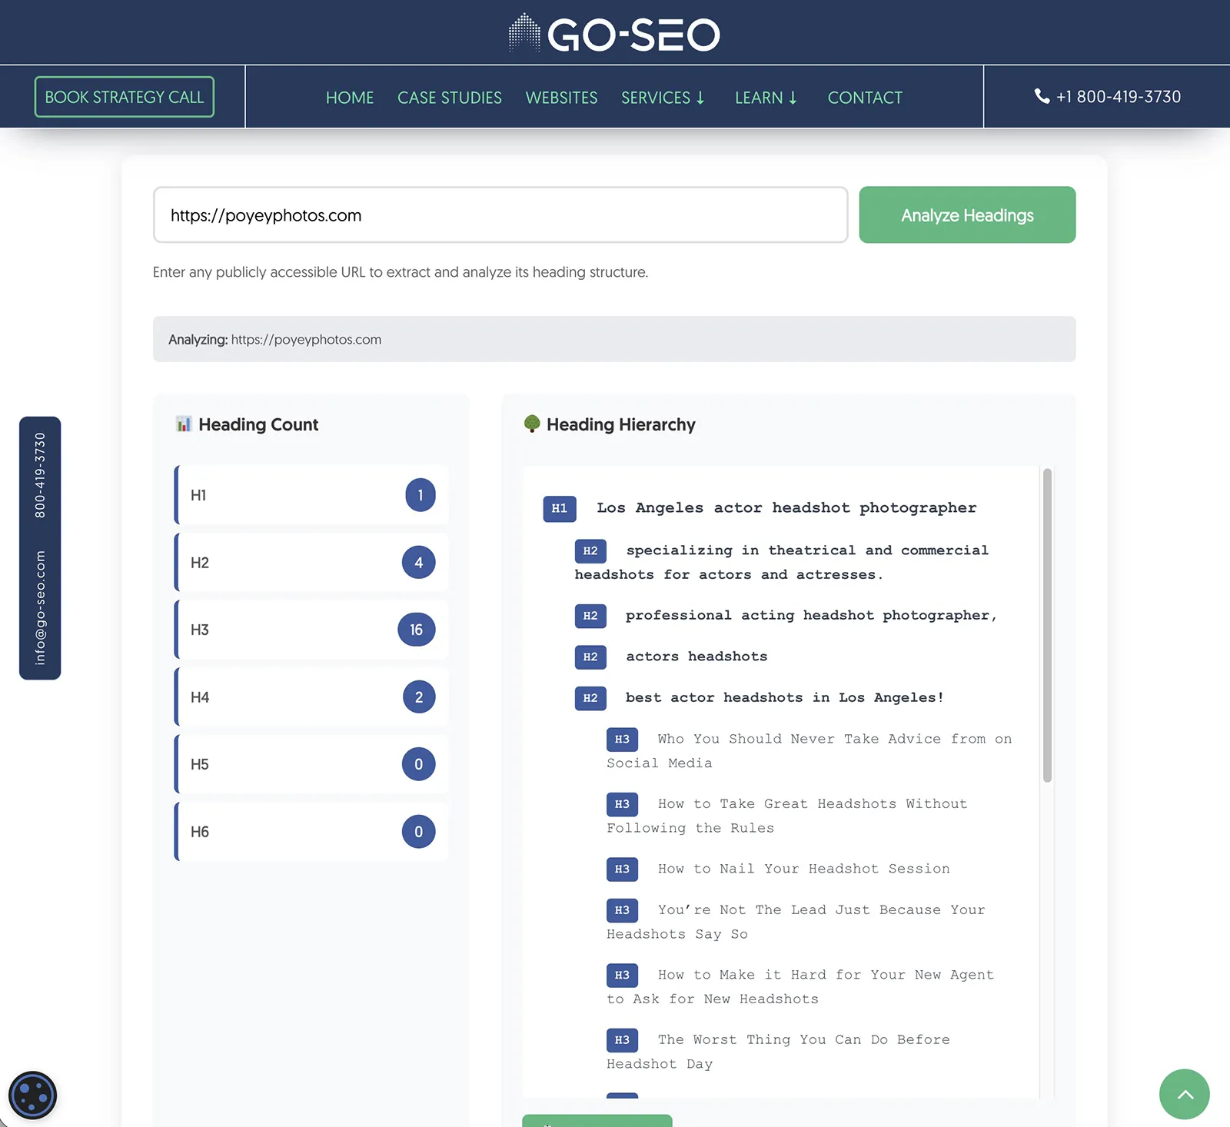Go to the HOME menu item

point(350,97)
